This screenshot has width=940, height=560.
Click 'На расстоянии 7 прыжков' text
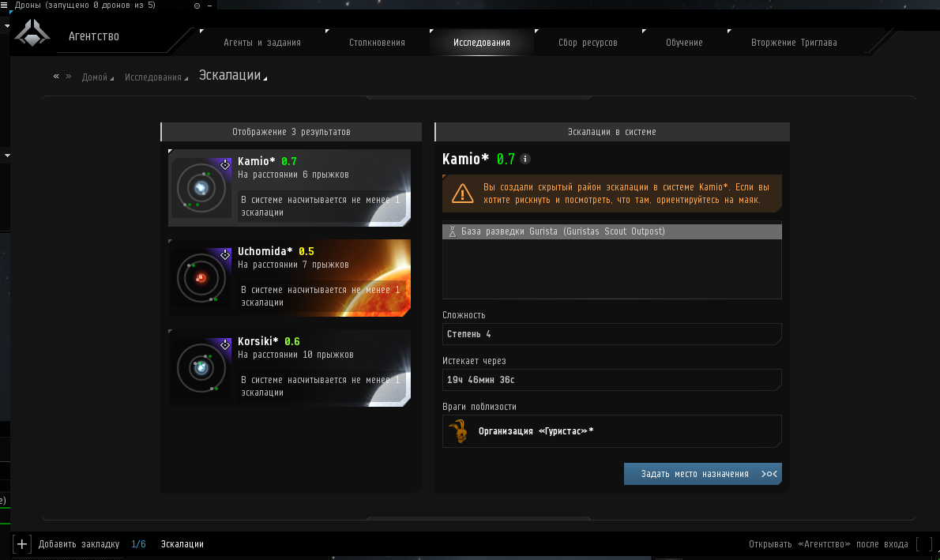pos(293,265)
